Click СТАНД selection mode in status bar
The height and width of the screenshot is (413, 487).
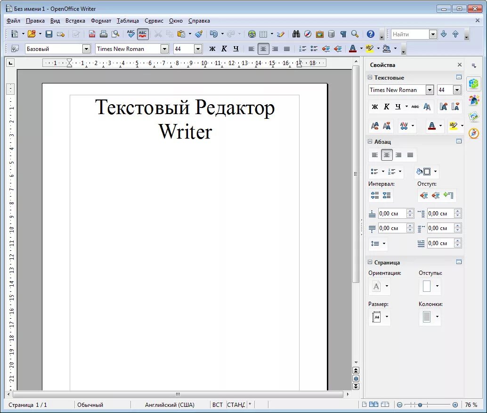point(236,405)
